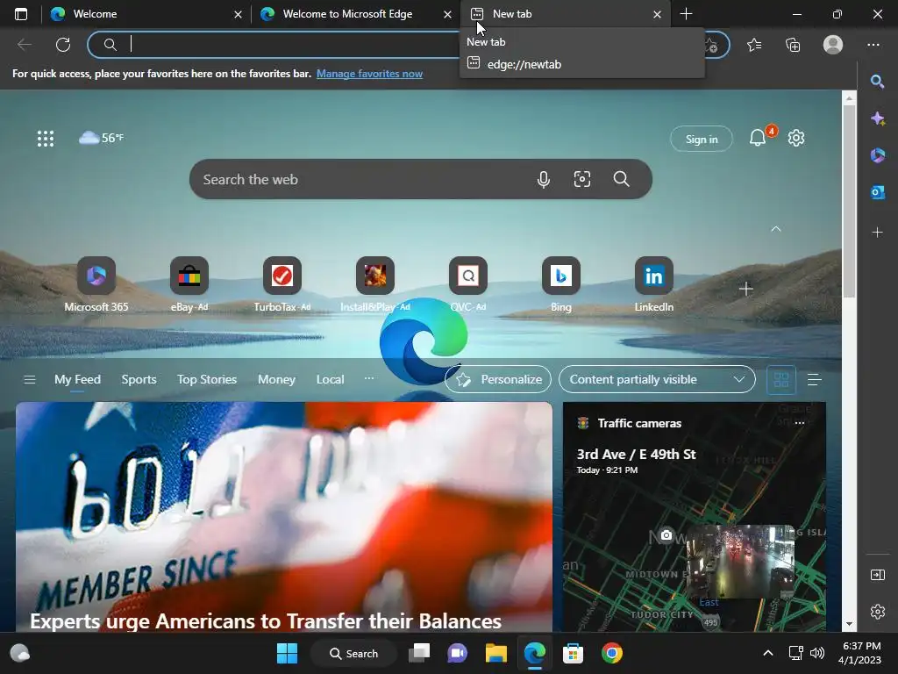Click the Sign in button
This screenshot has width=898, height=674.
(x=701, y=139)
